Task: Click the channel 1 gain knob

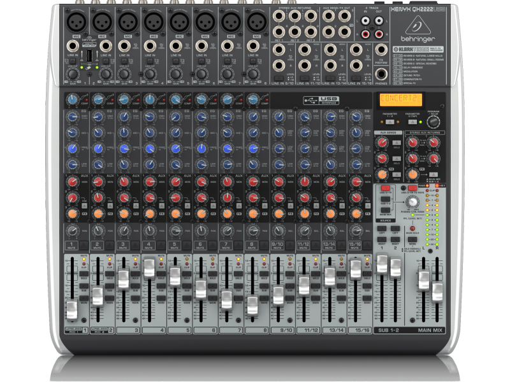Action: (x=72, y=74)
